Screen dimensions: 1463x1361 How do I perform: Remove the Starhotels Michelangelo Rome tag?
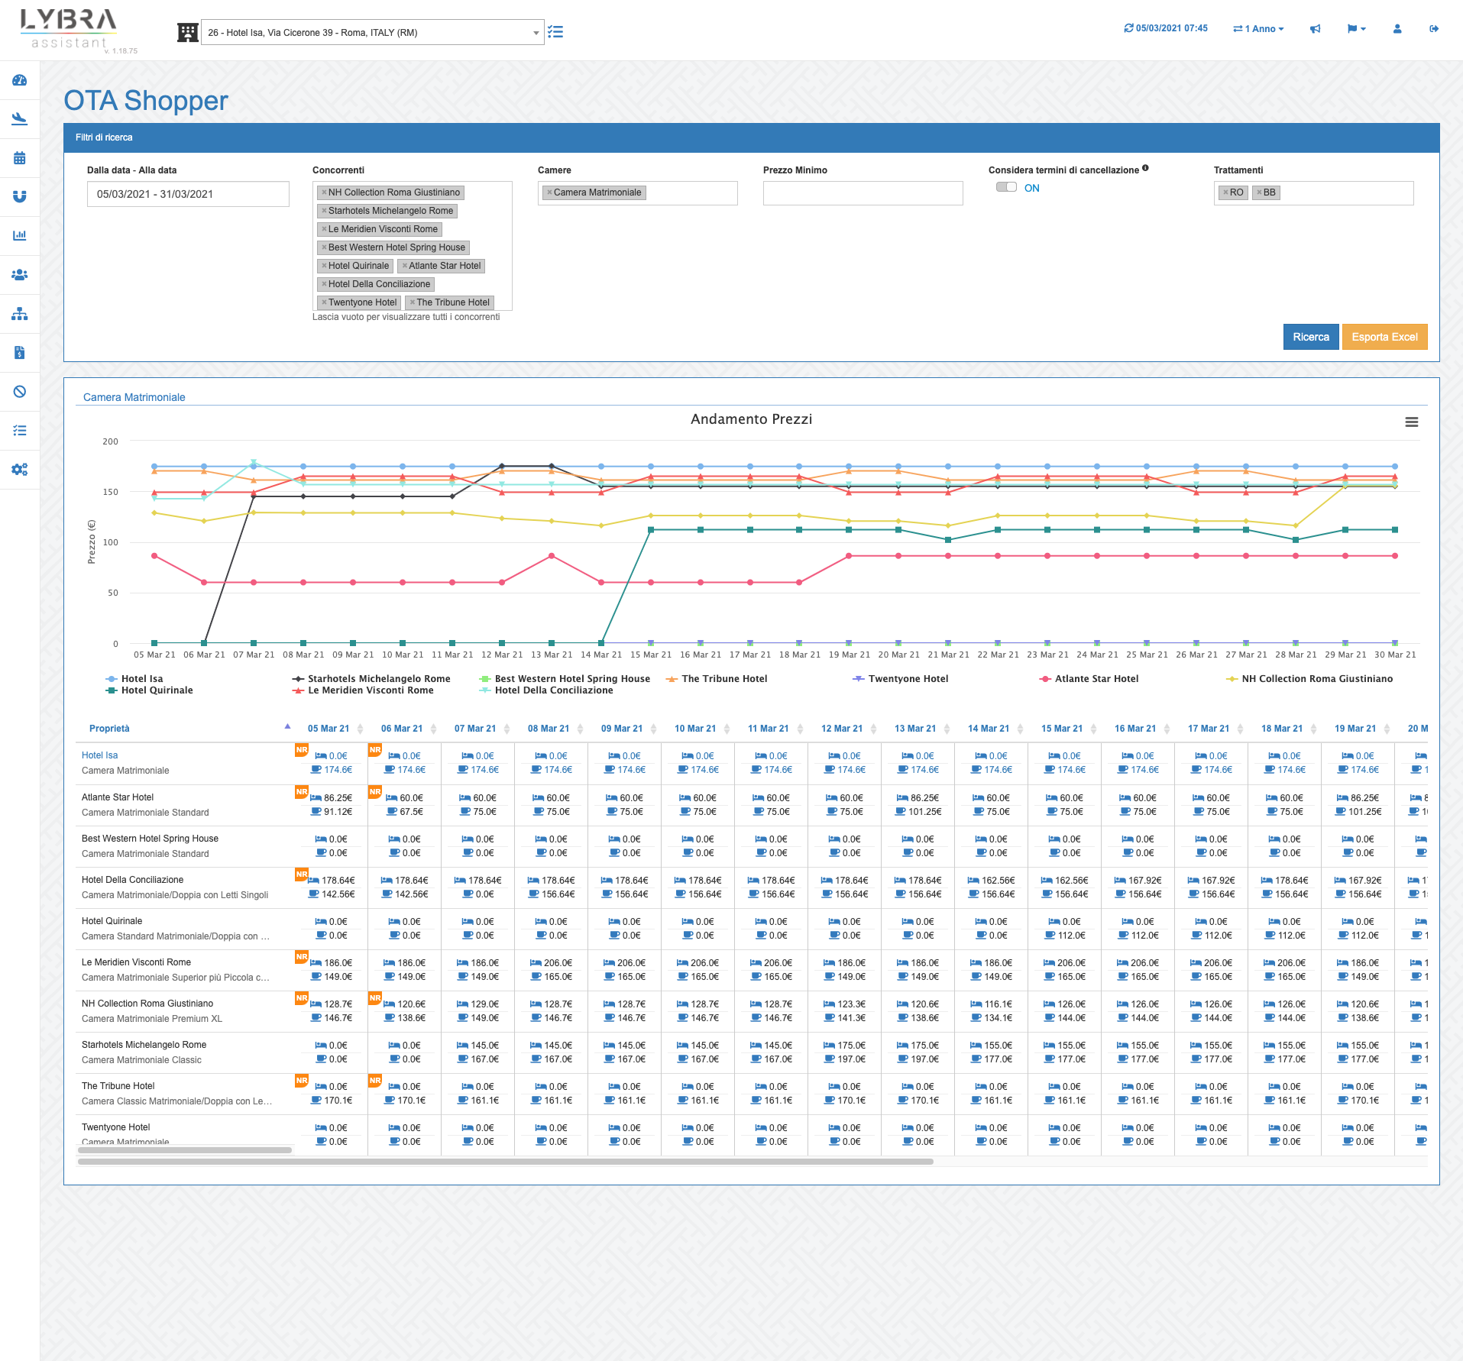[x=324, y=211]
